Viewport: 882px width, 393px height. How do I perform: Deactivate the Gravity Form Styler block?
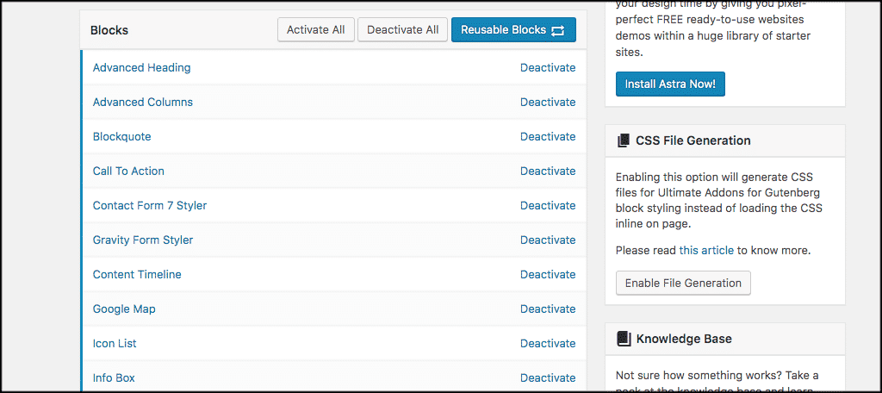(548, 240)
